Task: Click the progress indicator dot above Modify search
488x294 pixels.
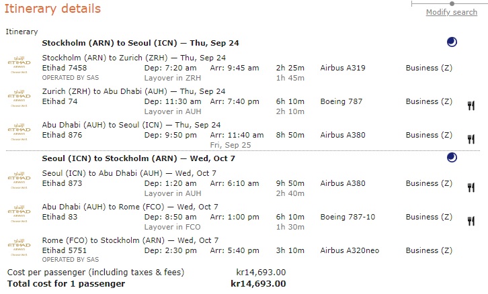Action: (x=452, y=4)
